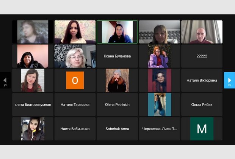This screenshot has height=159, width=235.
Task: Click the profile photo of person in knit hat
Action: [117, 80]
